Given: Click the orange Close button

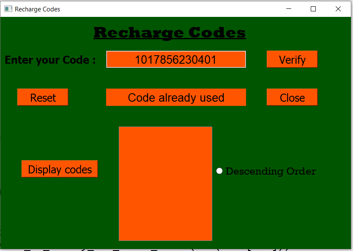Looking at the screenshot, I should (292, 97).
